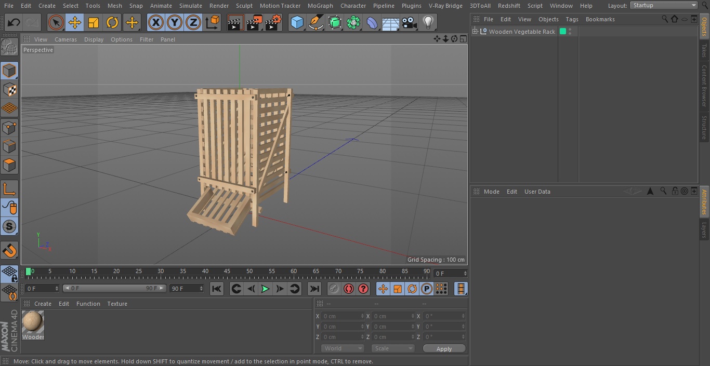Open the MoGraph menu
The height and width of the screenshot is (366, 710).
click(320, 6)
